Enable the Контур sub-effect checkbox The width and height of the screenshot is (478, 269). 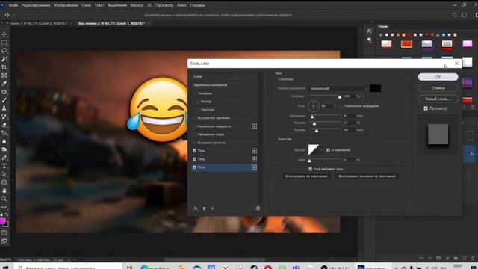point(198,102)
